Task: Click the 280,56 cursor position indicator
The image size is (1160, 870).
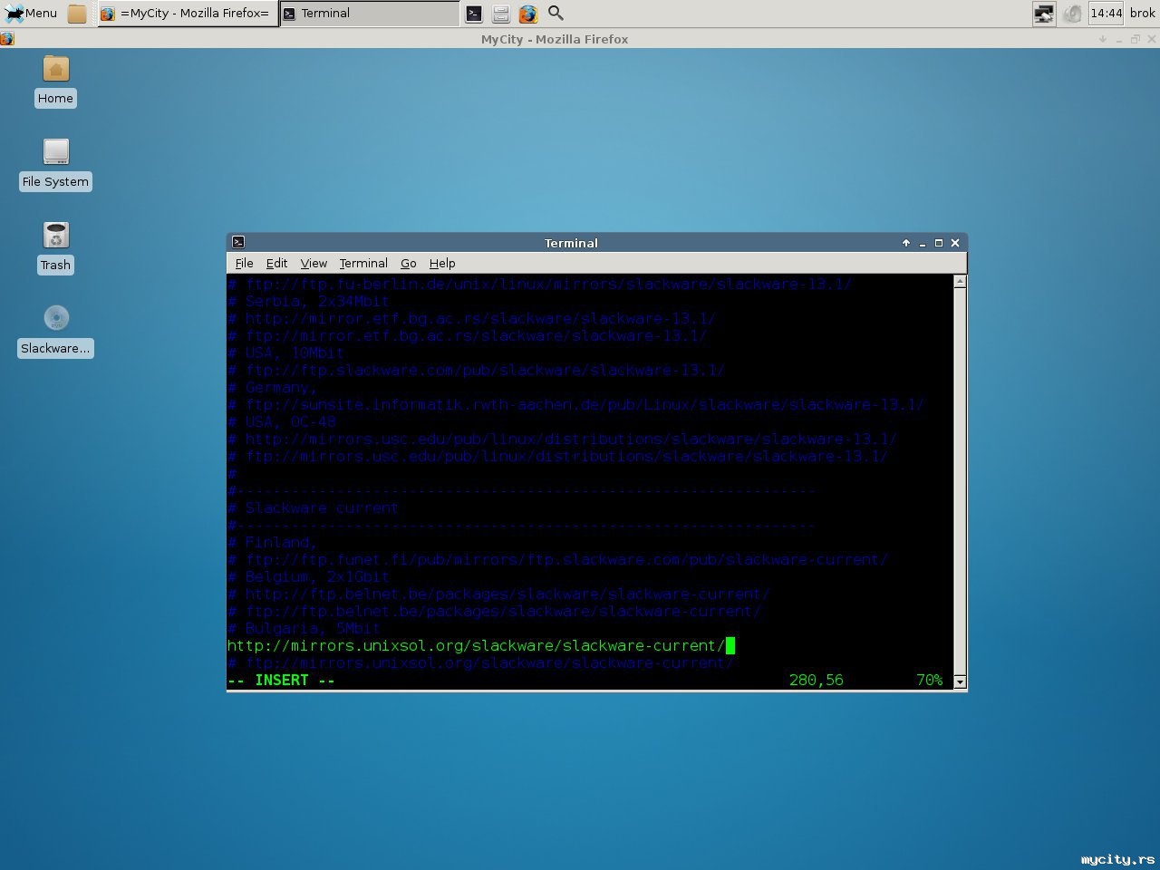Action: [x=816, y=680]
